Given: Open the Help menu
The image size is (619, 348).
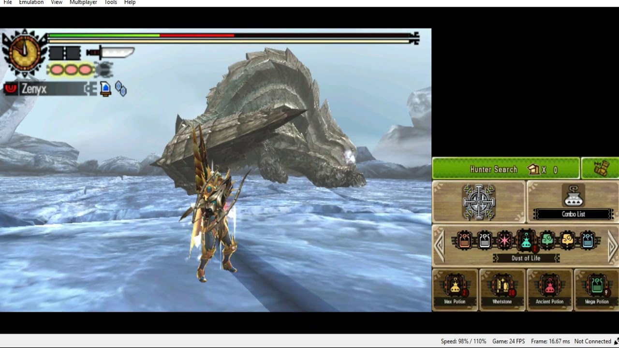Looking at the screenshot, I should [130, 2].
